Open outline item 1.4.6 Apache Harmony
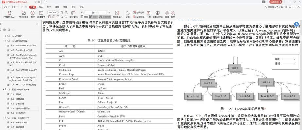This screenshot has width=302, height=130. [23, 79]
